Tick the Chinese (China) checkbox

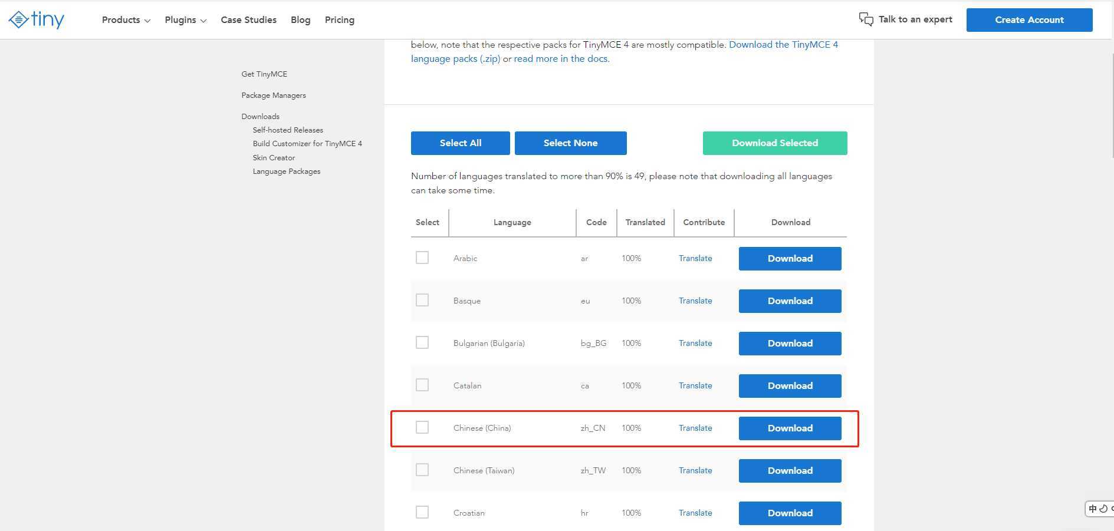pos(422,427)
